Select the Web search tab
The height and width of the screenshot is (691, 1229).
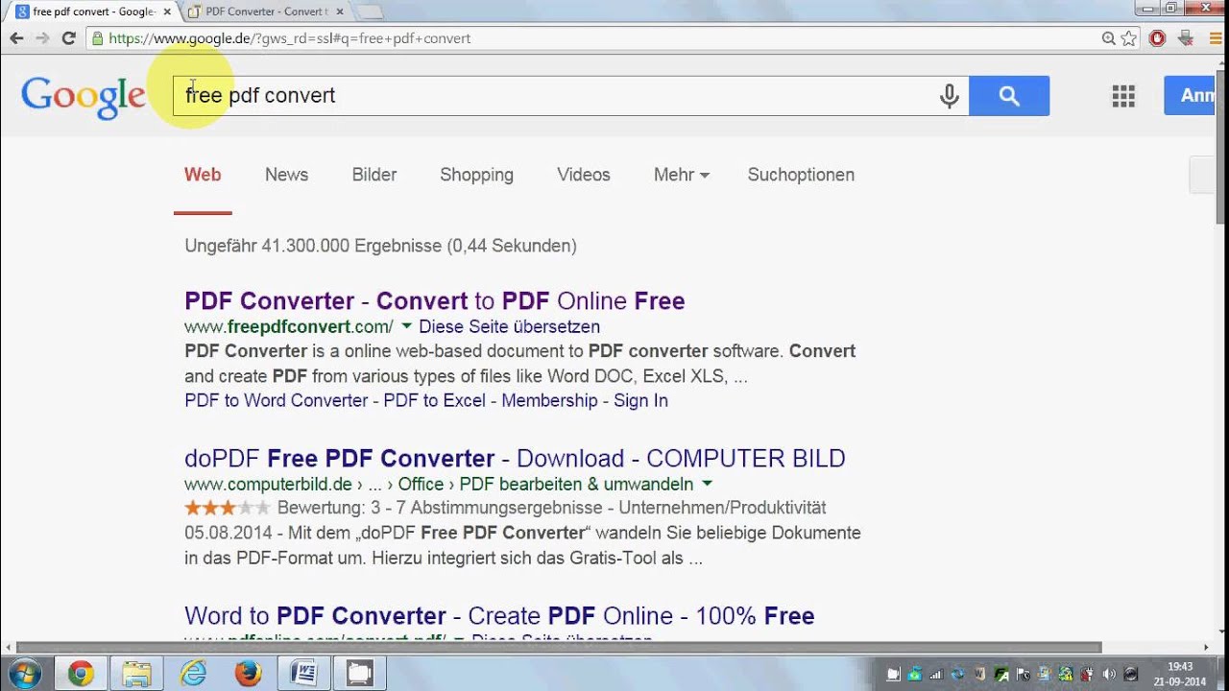point(203,175)
